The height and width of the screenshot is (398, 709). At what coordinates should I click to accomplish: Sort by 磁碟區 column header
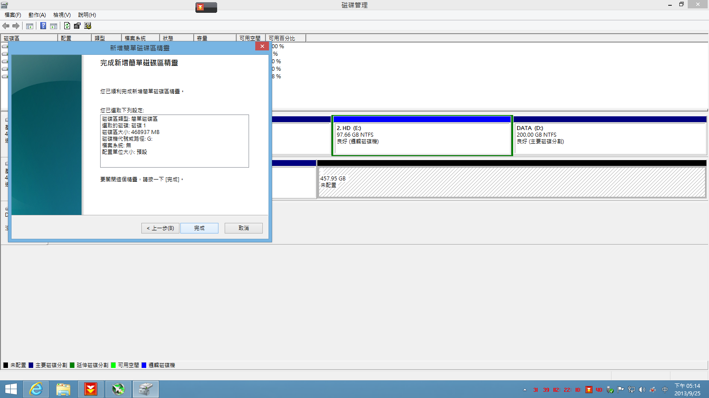(x=29, y=38)
